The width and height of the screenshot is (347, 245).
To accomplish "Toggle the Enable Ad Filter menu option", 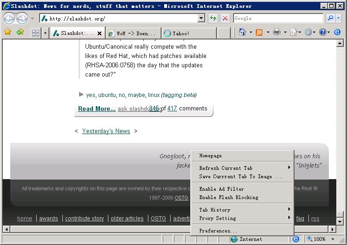I will 242,189.
